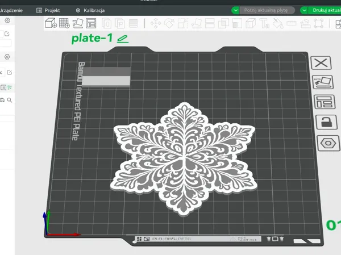This screenshot has width=341, height=255.
Task: Switch to the Urządzenie tab
Action: coord(11,10)
